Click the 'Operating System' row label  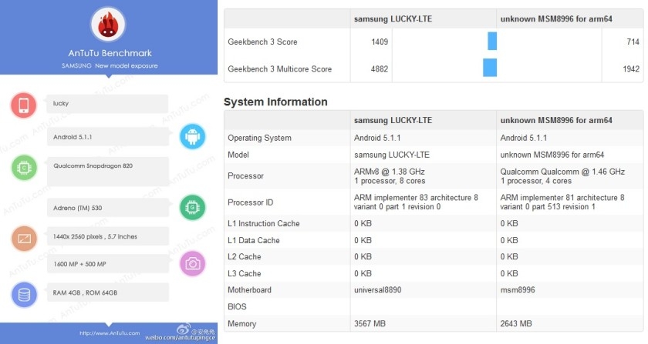(259, 139)
